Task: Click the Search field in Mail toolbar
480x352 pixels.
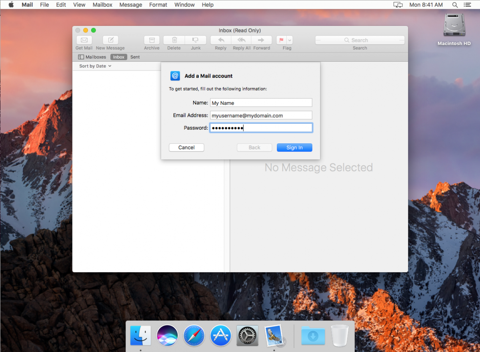Action: click(x=360, y=40)
